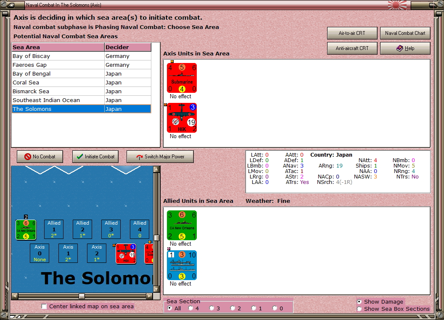
Task: Click Allied sea box section 4
Action: click(140, 229)
